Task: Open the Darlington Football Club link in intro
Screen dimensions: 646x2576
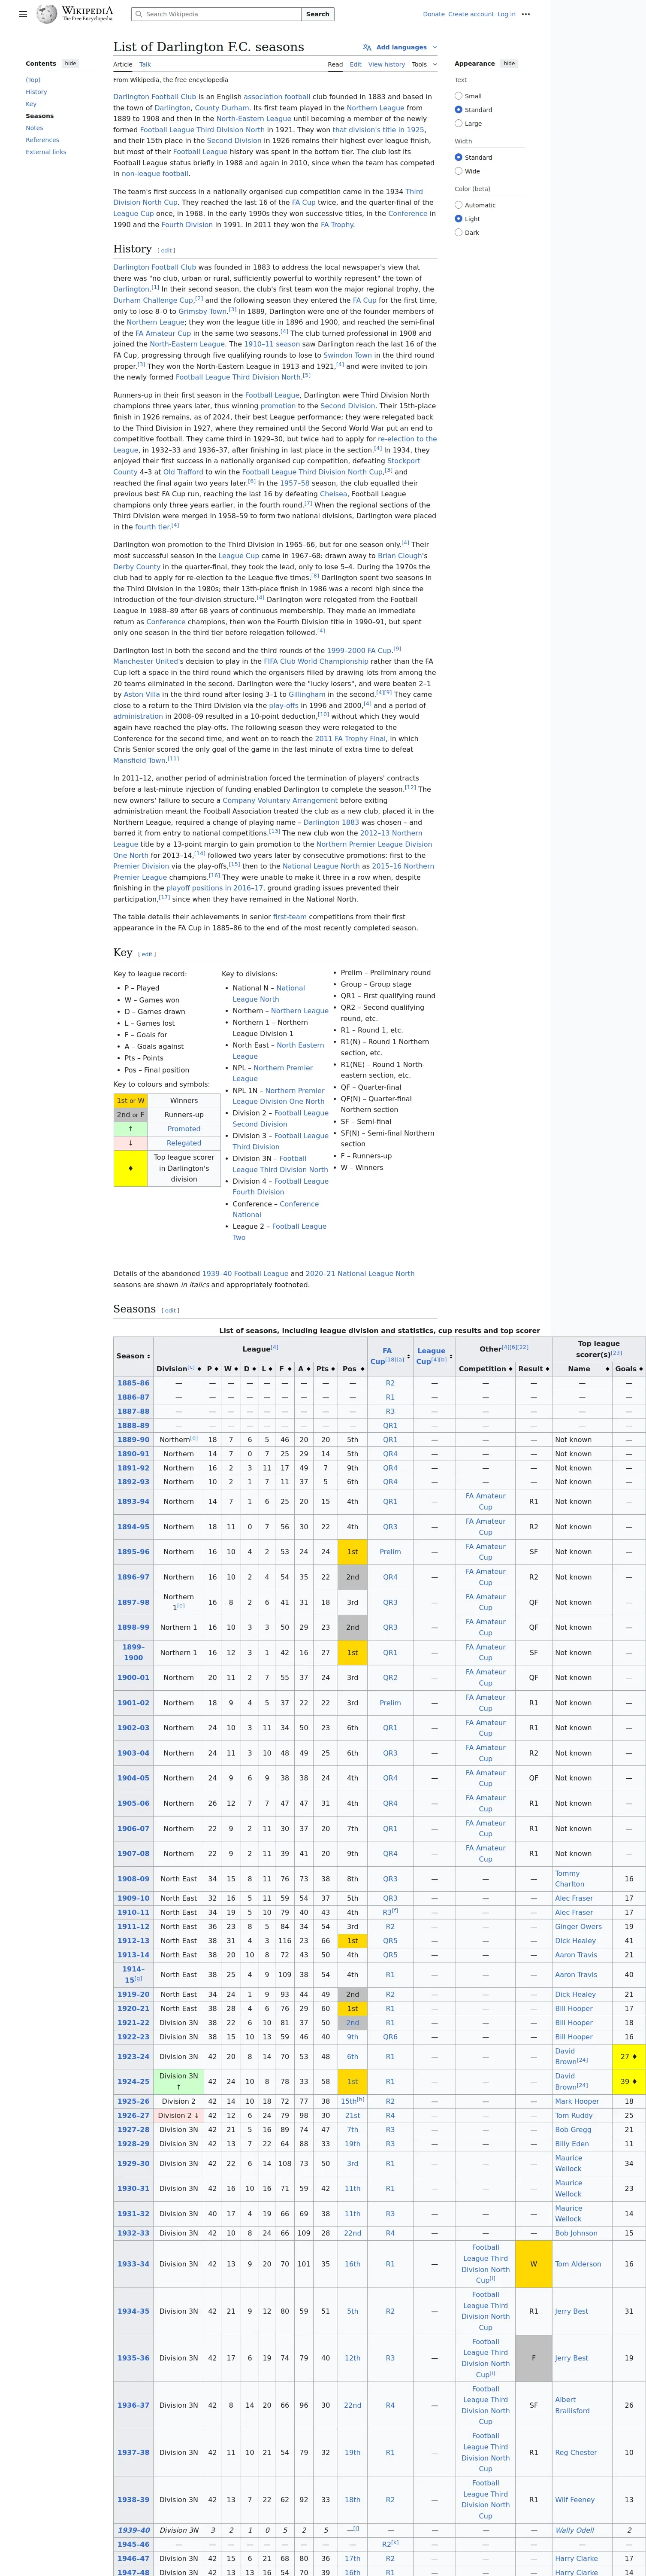Action: point(155,97)
